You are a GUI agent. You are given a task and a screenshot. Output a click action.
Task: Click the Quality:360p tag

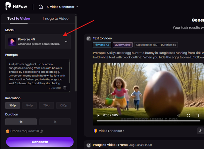pyautogui.click(x=123, y=45)
